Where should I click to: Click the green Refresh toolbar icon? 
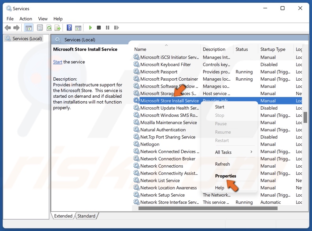click(x=49, y=28)
